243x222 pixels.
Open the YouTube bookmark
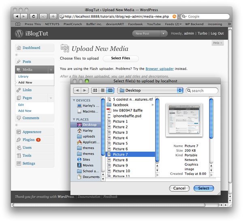click(154, 24)
